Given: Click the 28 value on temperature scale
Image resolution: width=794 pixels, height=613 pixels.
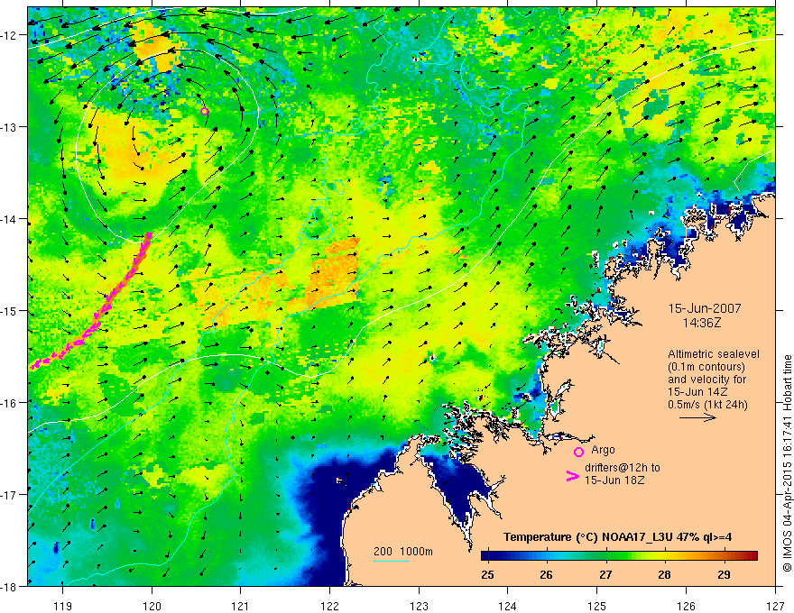Looking at the screenshot, I should [664, 575].
